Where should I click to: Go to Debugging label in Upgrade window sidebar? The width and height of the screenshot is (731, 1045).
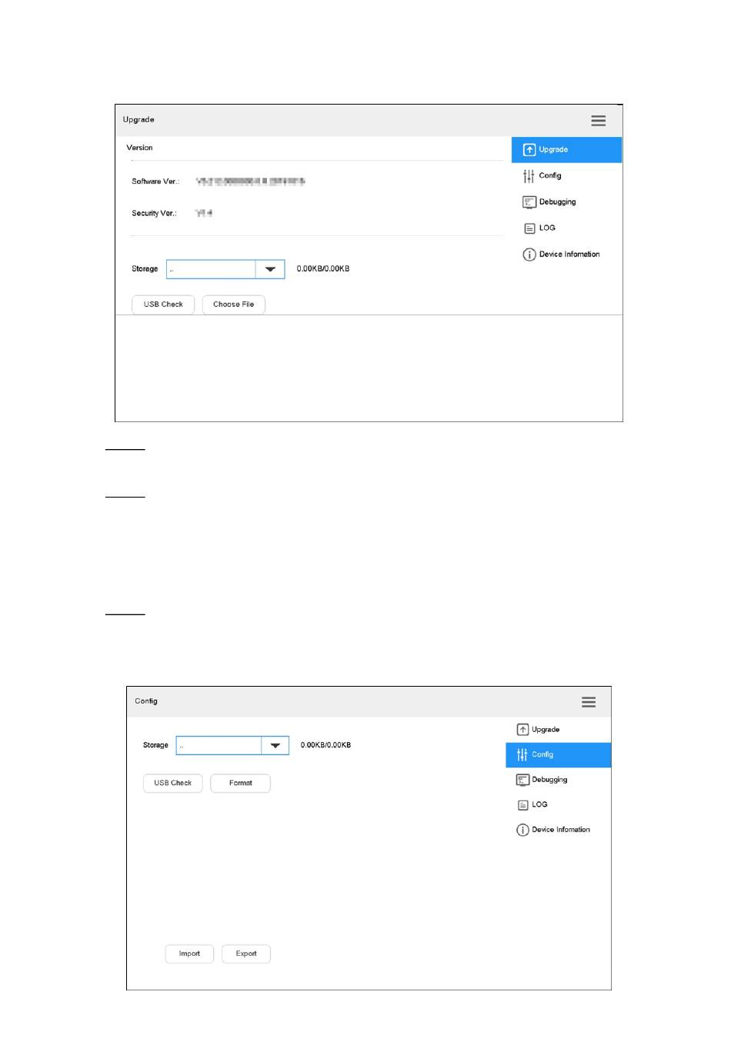tap(557, 202)
